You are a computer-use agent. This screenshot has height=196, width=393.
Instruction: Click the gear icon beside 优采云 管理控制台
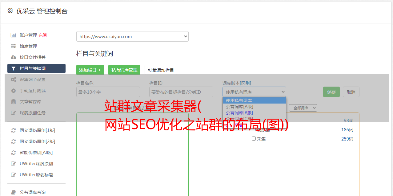click(10, 11)
